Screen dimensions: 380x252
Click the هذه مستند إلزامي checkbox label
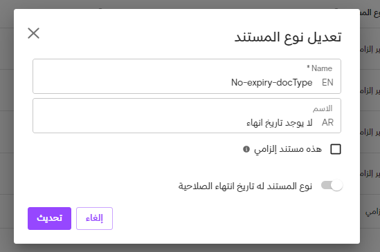pos(288,149)
